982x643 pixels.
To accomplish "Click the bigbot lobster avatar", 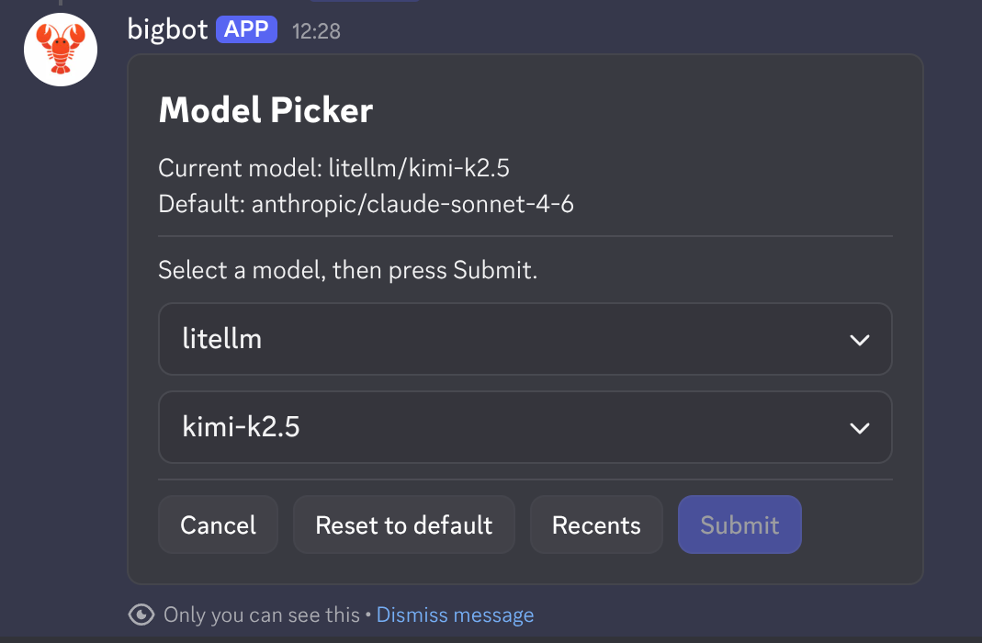I will click(x=61, y=50).
